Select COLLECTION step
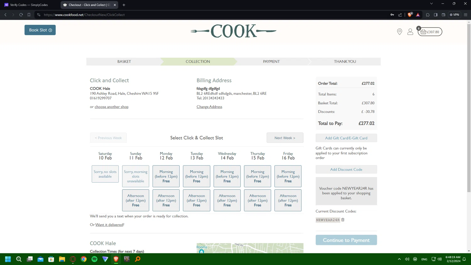This screenshot has width=471, height=265. (198, 62)
